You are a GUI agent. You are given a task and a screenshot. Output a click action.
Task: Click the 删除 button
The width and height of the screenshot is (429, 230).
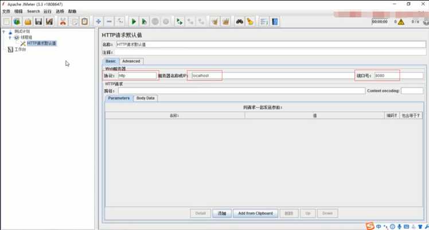coord(289,213)
